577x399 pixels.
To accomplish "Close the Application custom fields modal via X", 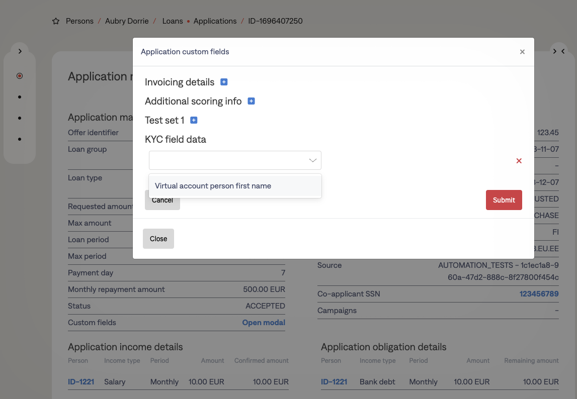I will (522, 52).
